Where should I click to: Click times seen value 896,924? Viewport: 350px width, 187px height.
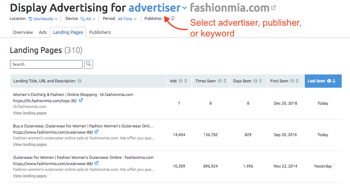(x=210, y=166)
